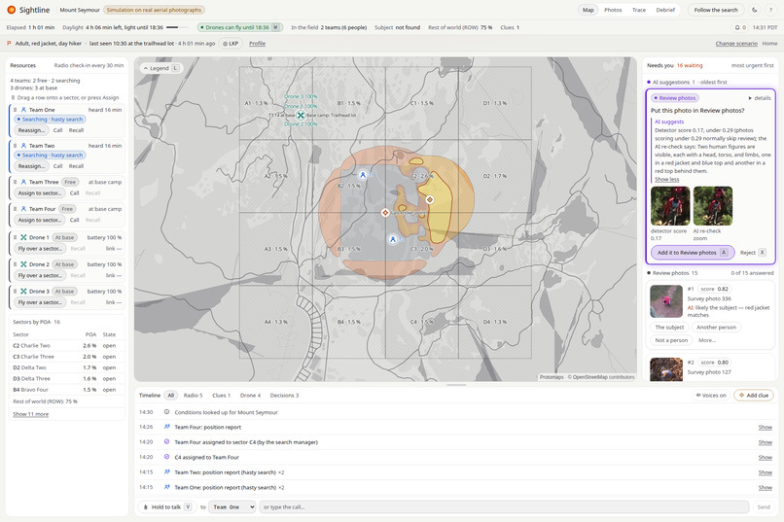Click the Team Three person icon
The width and height of the screenshot is (784, 522).
(x=23, y=182)
